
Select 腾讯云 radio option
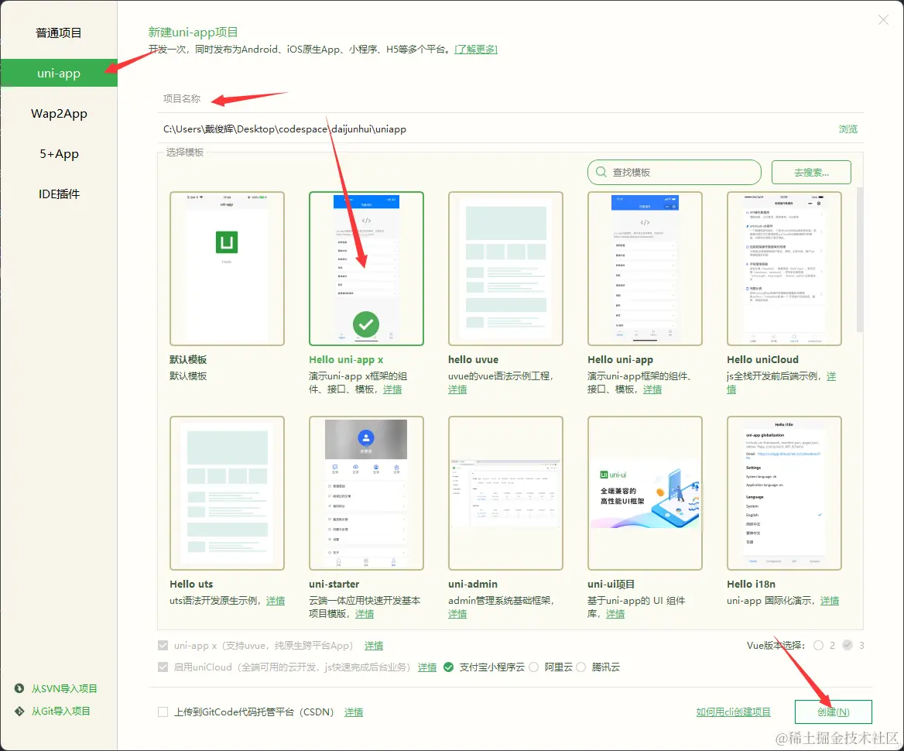click(x=581, y=667)
